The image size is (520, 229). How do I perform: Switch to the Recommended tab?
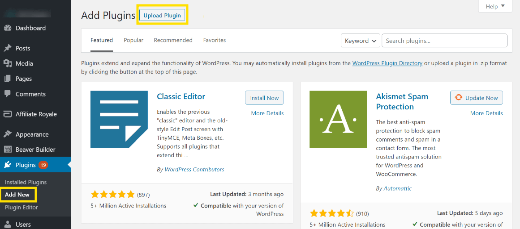click(173, 40)
